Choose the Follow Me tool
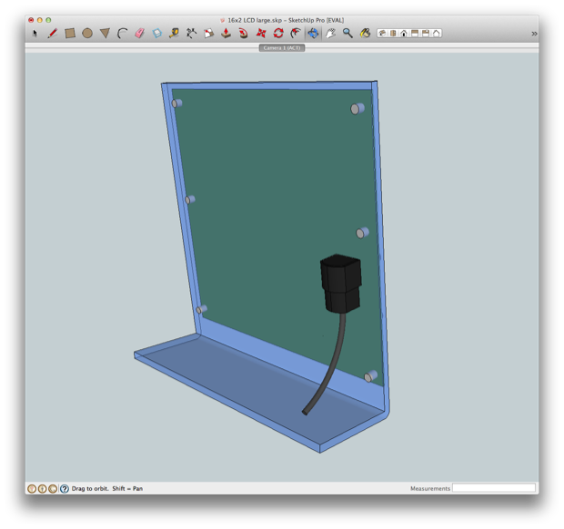Image resolution: width=564 pixels, height=529 pixels. (x=244, y=34)
